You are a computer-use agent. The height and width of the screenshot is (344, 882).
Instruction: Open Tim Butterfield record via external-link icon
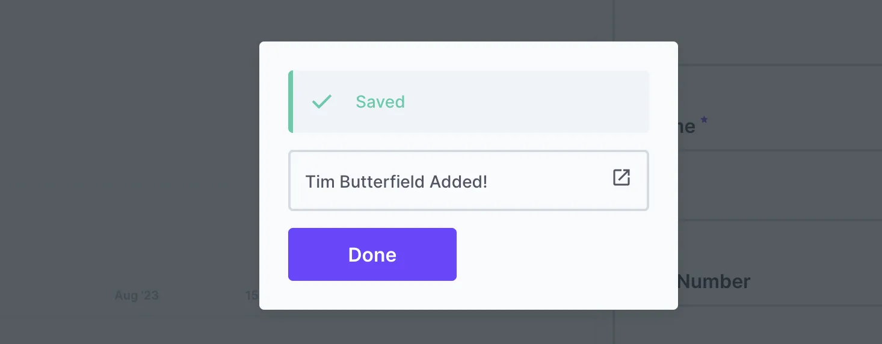(621, 177)
